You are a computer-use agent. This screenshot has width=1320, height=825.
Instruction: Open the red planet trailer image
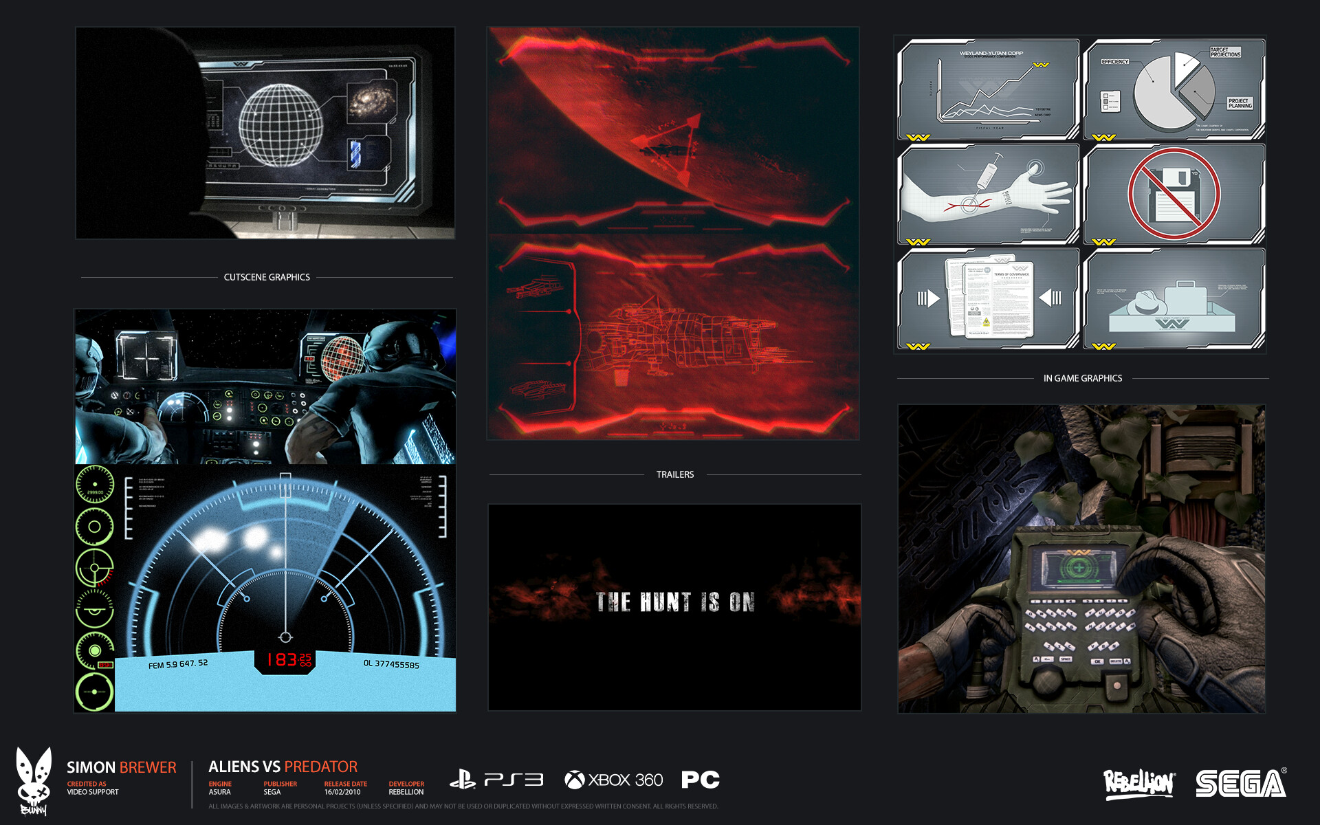(x=673, y=131)
